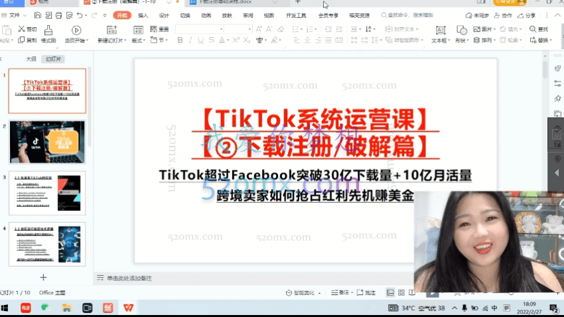
Task: Toggle center text alignment
Action: pos(307,40)
